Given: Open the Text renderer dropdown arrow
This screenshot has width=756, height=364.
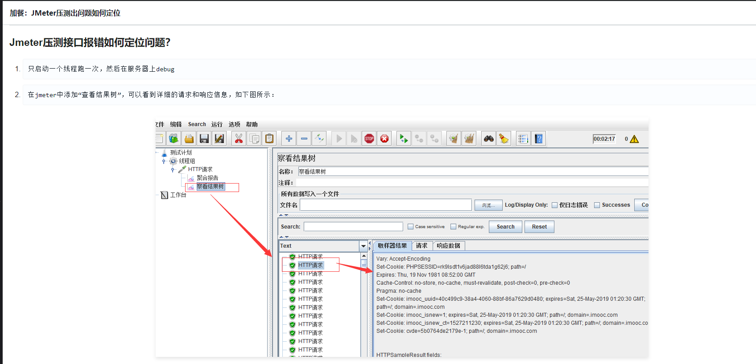Looking at the screenshot, I should pos(364,246).
